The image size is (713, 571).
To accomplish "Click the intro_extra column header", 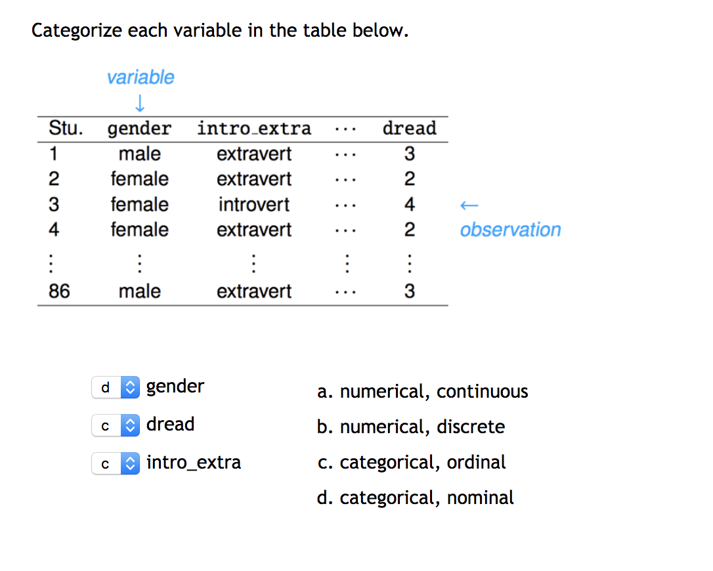I will (254, 128).
